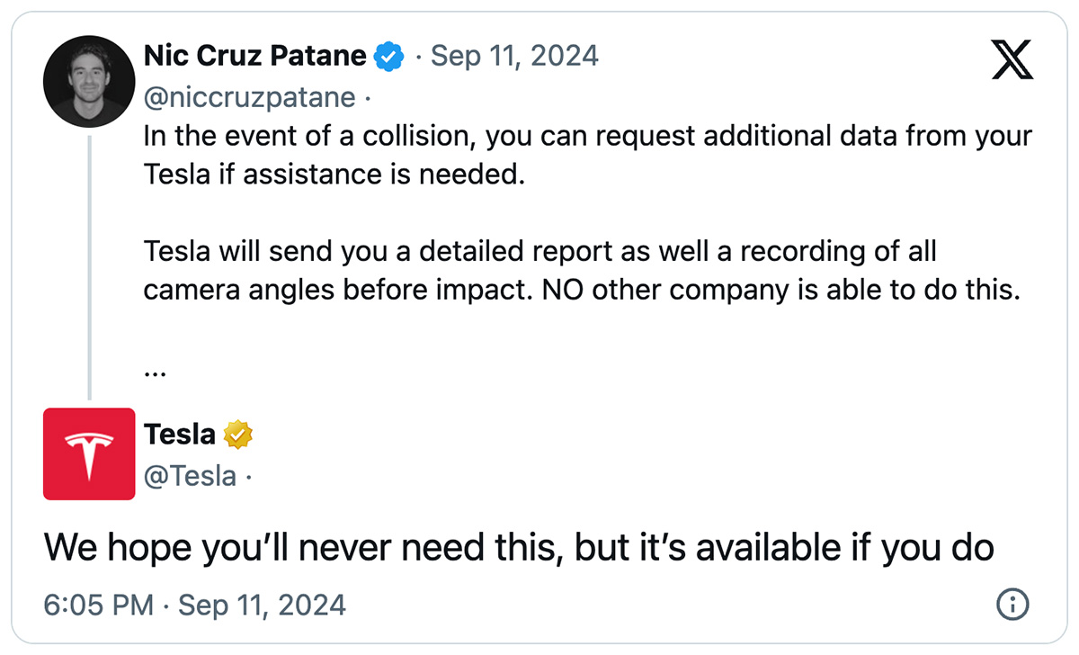Expand the truncated tweet via ellipsis

156,370
